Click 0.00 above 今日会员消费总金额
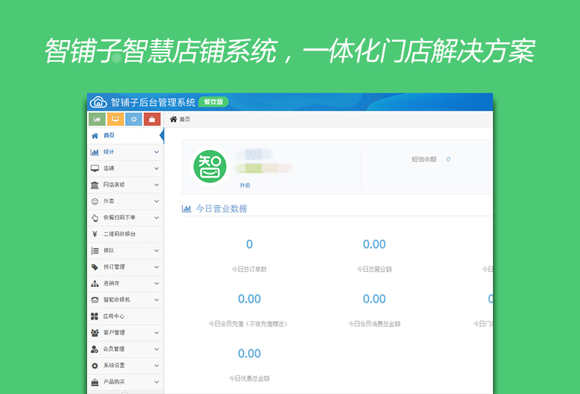 (x=374, y=299)
